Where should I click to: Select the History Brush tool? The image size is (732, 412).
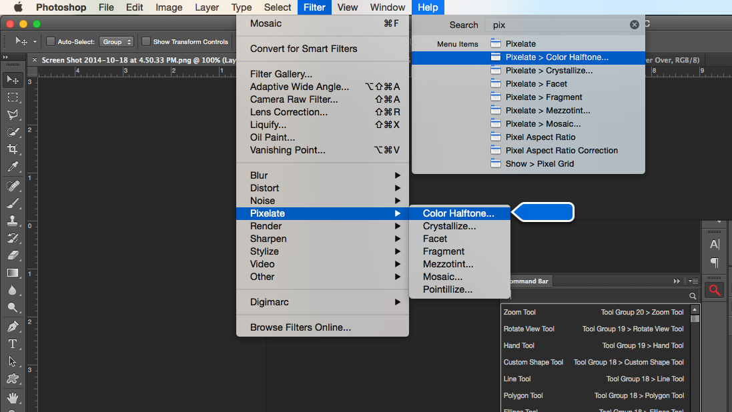pos(13,238)
